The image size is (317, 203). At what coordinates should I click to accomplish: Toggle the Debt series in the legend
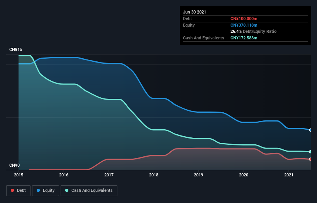pos(19,191)
